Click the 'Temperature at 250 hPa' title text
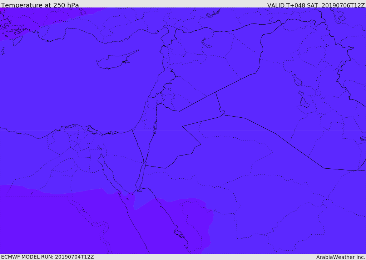Image resolution: width=366 pixels, height=260 pixels. coord(40,5)
